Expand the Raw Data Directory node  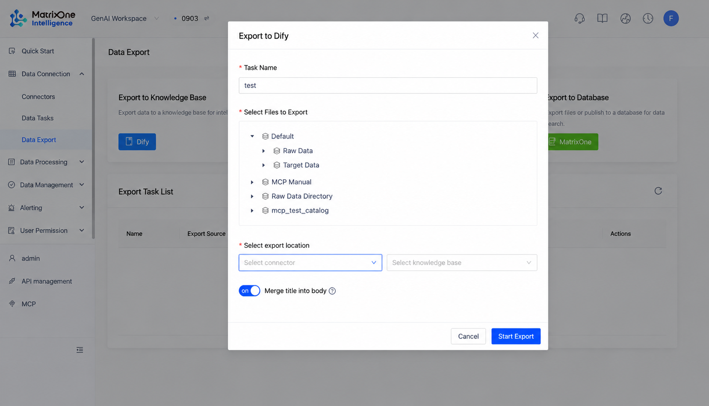click(x=252, y=196)
